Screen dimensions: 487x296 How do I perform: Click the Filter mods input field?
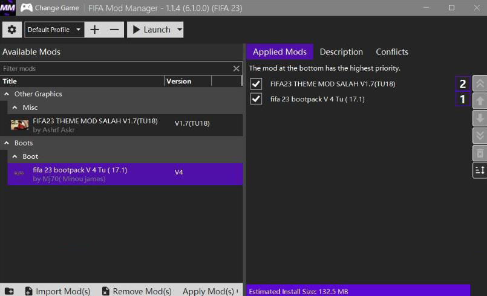pos(117,69)
